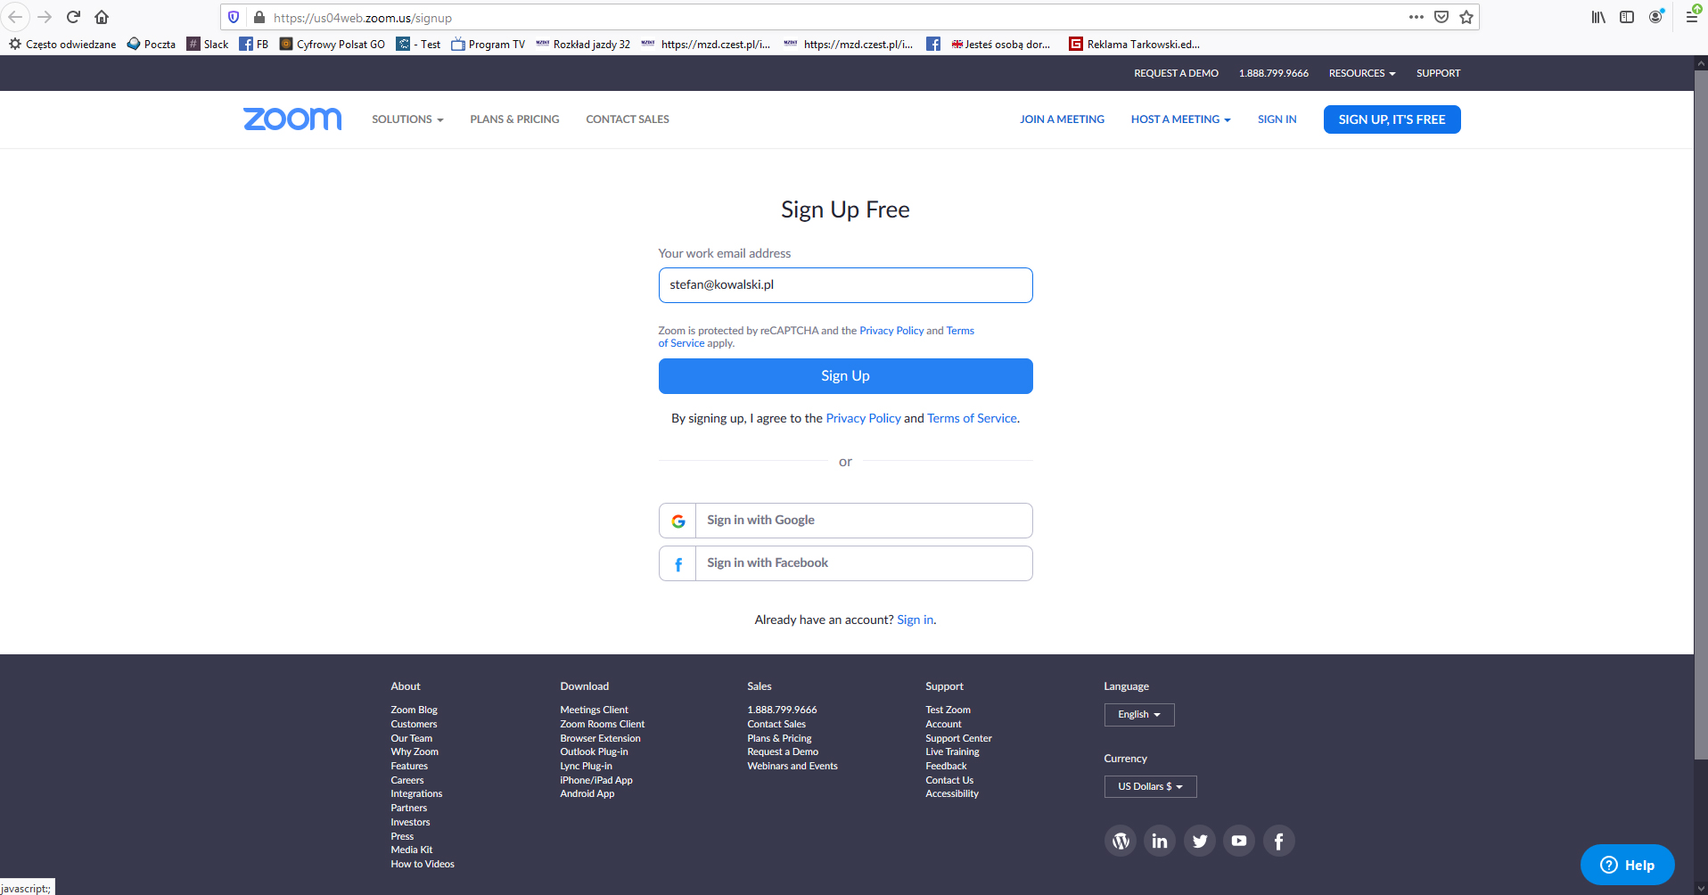Click the Zoom logo
This screenshot has height=895, width=1708.
pos(292,119)
